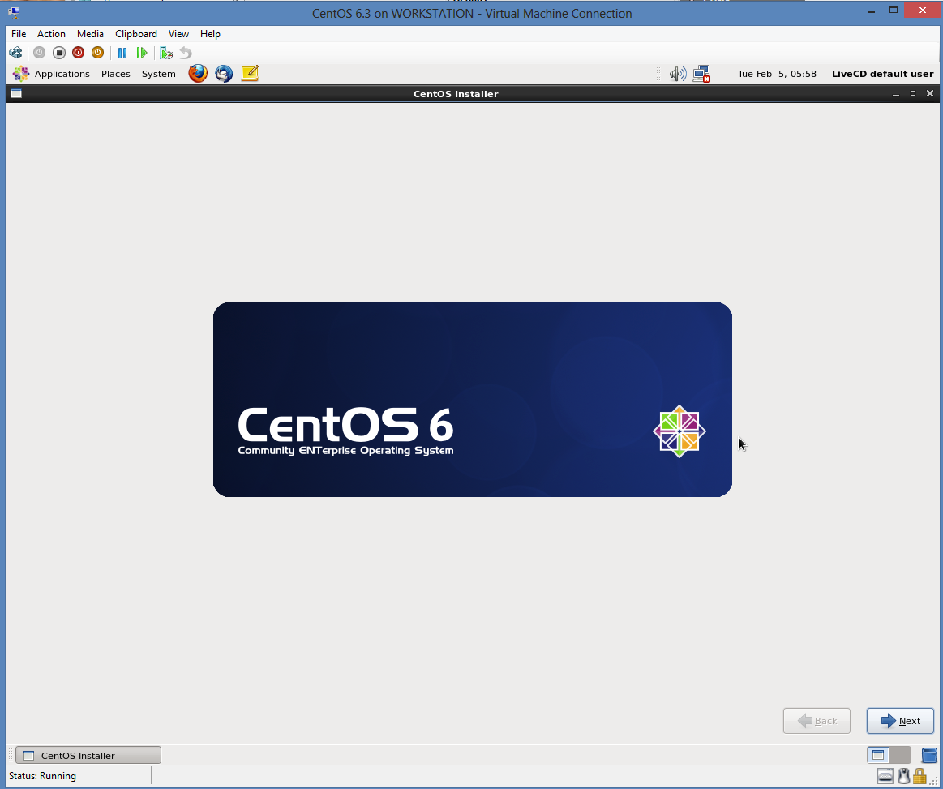
Task: Open the View menu
Action: 178,34
